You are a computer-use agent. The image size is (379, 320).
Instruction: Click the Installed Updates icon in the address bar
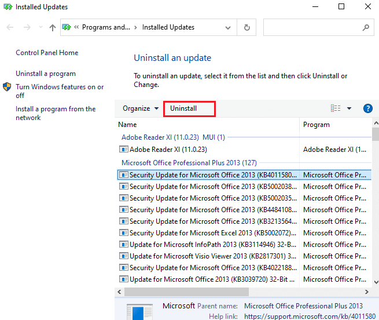point(67,27)
